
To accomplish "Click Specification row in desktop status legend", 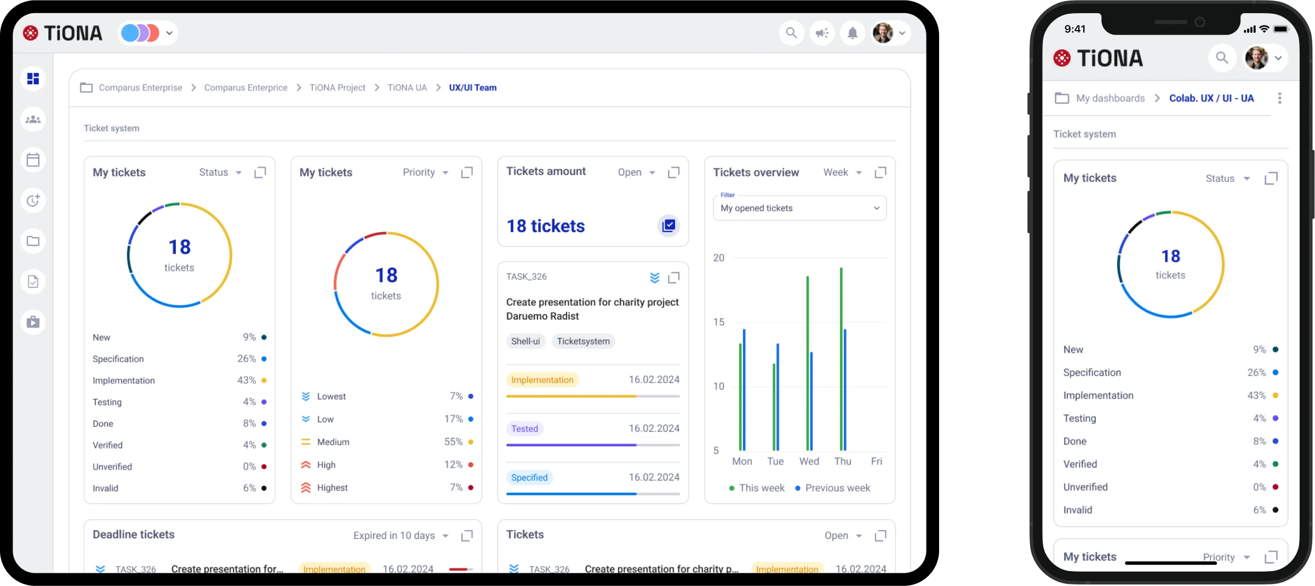I will tap(179, 359).
